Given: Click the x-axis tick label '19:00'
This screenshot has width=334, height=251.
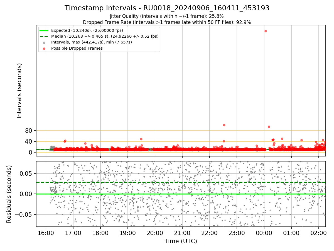Looking at the screenshot, I should tap(128, 232).
